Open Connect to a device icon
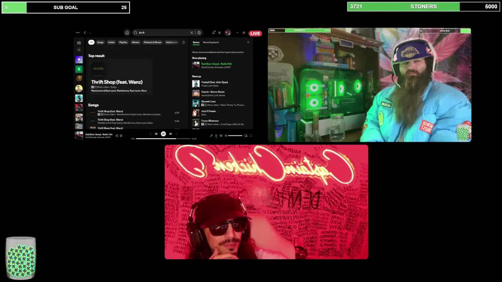The image size is (502, 282). 221,136
